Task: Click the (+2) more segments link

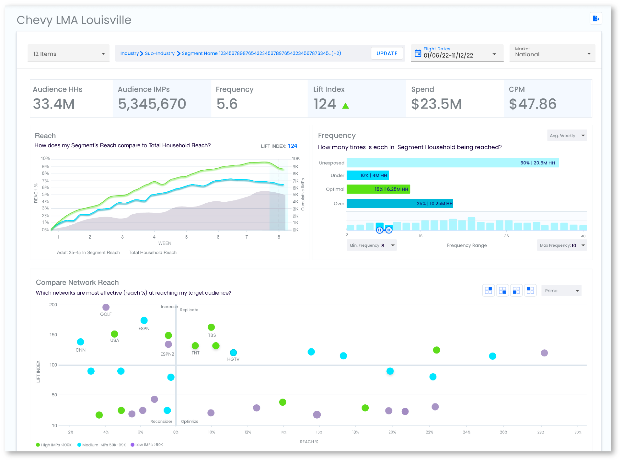Action: pyautogui.click(x=336, y=53)
